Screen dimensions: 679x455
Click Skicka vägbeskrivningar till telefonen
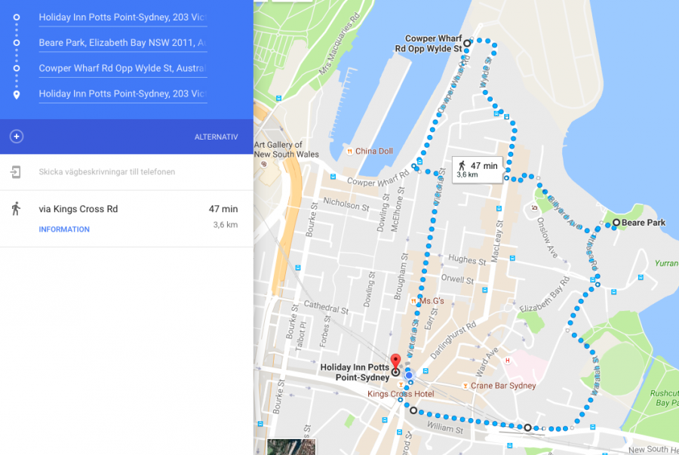(x=107, y=172)
